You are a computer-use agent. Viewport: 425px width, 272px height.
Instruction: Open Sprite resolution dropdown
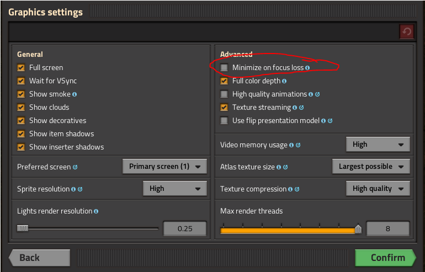175,189
